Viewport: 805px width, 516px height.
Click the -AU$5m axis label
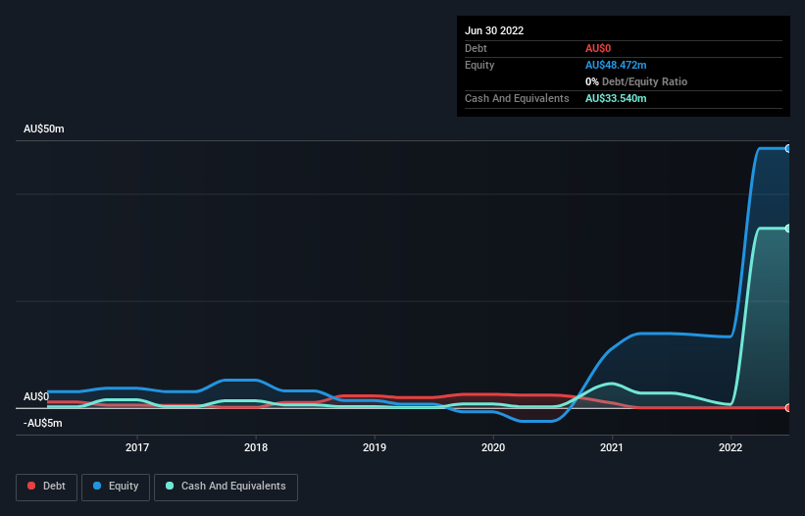(x=42, y=424)
